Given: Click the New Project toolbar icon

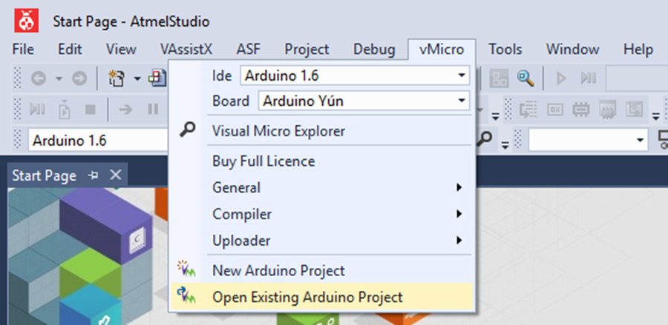Looking at the screenshot, I should (x=116, y=78).
